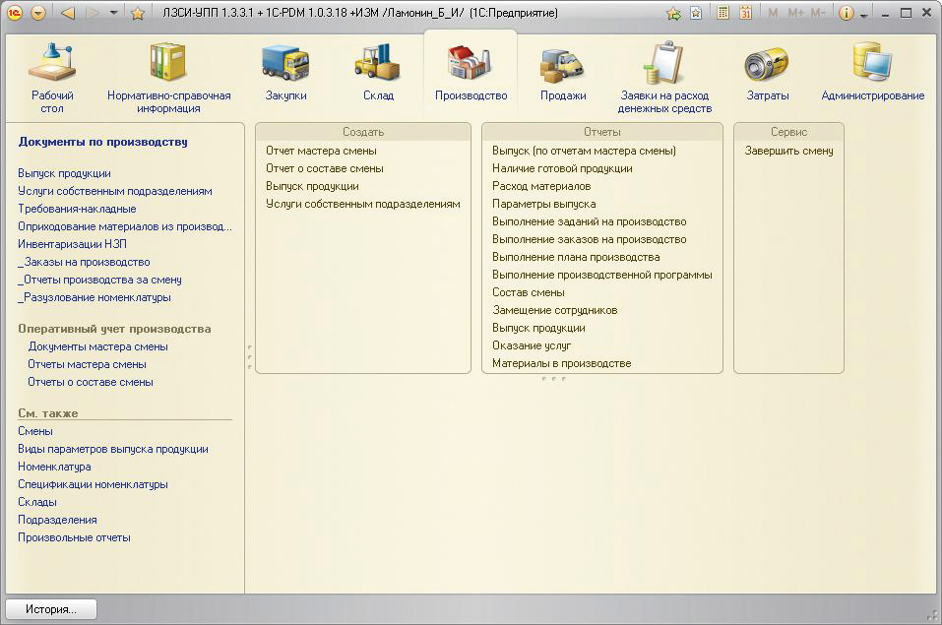This screenshot has height=625, width=942.
Task: Open the Склад section with the forklift icon
Action: click(x=377, y=73)
